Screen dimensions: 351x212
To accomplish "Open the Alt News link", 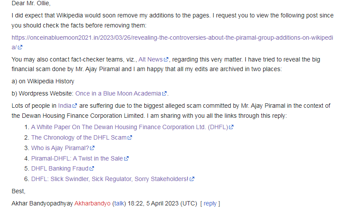I will [x=150, y=59].
